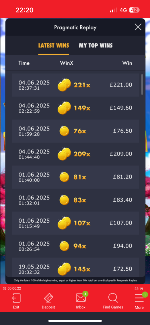Click the WinX column header

point(66,63)
